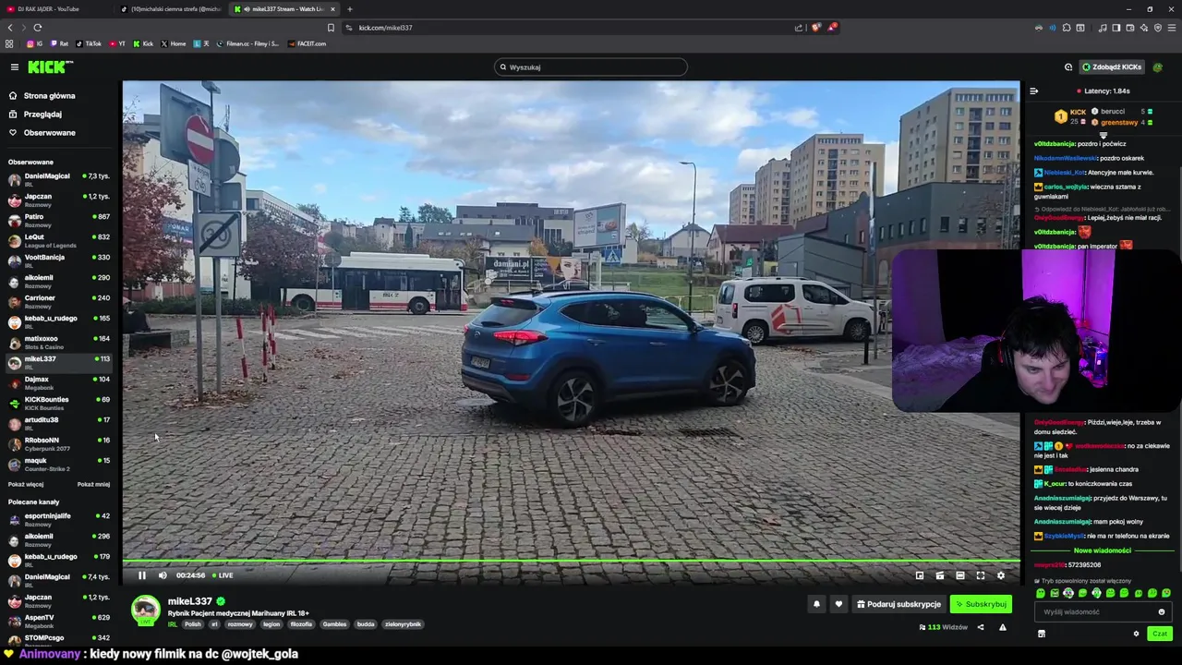Viewport: 1182px width, 665px height.
Task: Open KICKBounties channel in sidebar
Action: 58,403
